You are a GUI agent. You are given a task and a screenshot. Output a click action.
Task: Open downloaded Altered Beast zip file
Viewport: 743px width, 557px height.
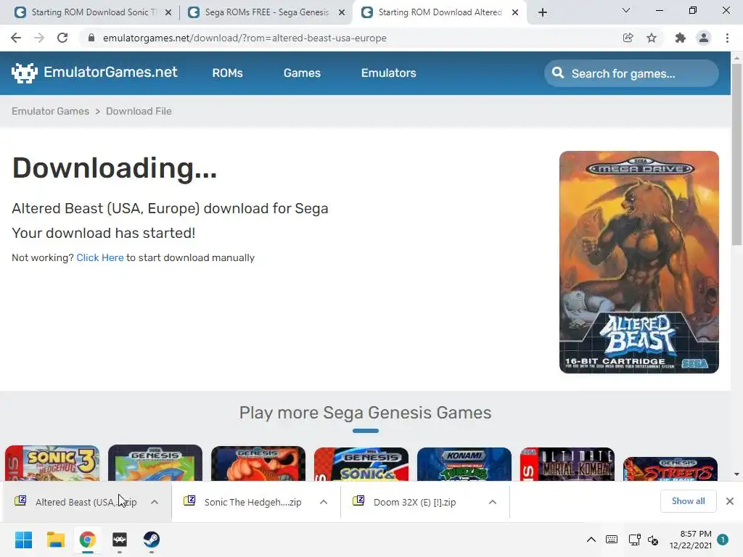[x=75, y=502]
